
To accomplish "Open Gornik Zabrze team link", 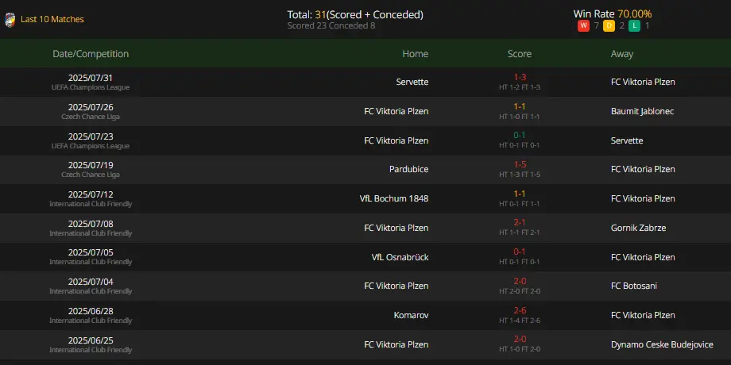I will [638, 229].
